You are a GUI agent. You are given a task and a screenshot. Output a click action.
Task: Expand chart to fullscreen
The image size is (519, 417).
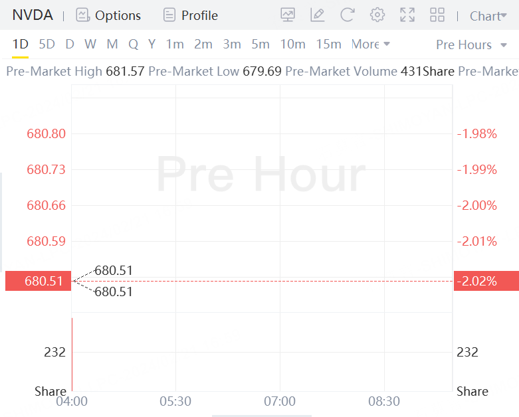(x=407, y=15)
